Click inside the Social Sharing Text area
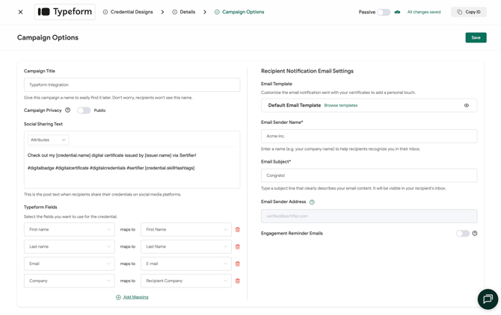This screenshot has width=501, height=315. pyautogui.click(x=132, y=166)
